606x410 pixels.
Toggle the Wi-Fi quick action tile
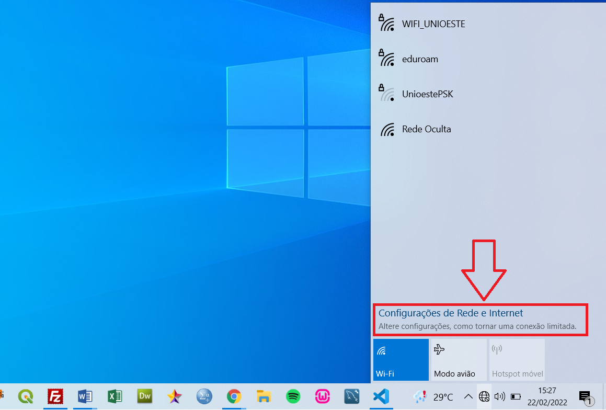click(401, 360)
